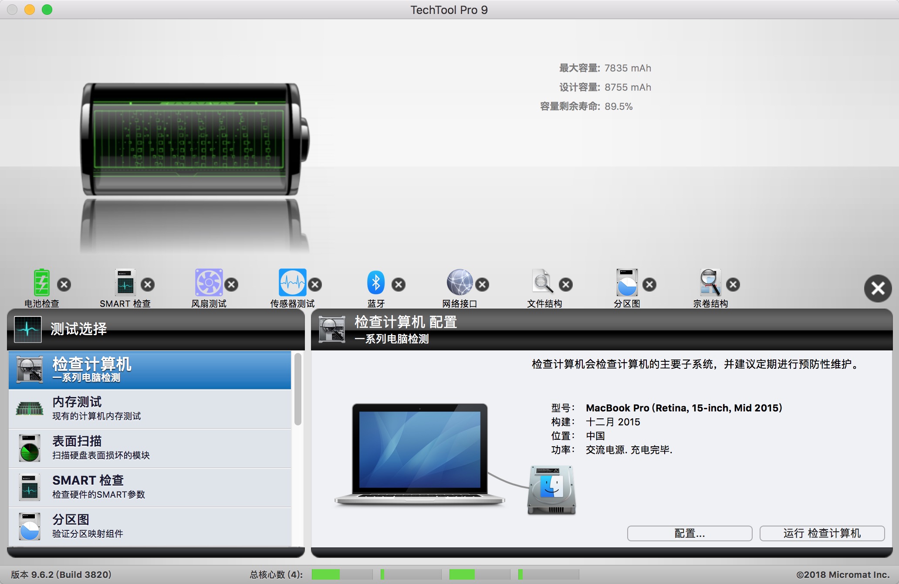Click the memory chip icon beside 内存测试

coord(30,409)
